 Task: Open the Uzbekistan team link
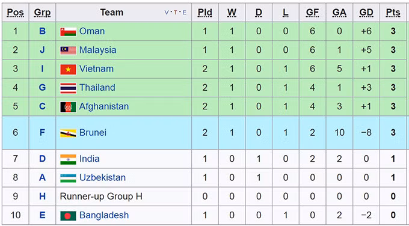point(102,178)
